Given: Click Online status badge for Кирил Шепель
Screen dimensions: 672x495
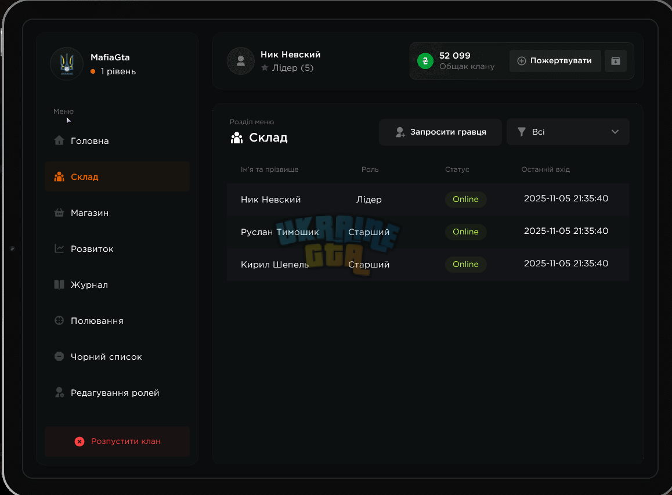Looking at the screenshot, I should tap(465, 265).
